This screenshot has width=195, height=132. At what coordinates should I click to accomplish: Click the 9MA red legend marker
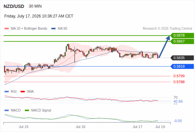click(x=22, y=92)
